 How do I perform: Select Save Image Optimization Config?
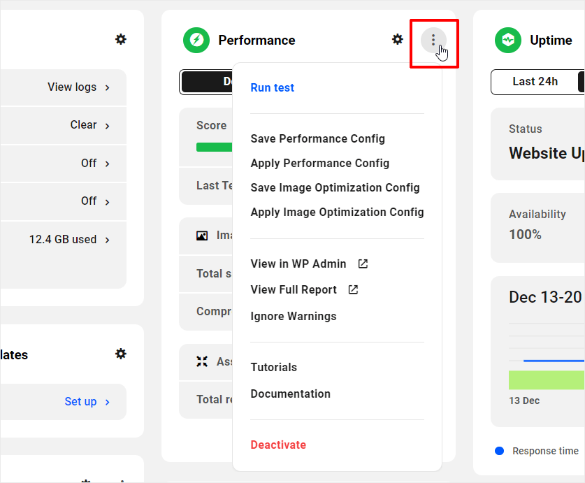335,187
